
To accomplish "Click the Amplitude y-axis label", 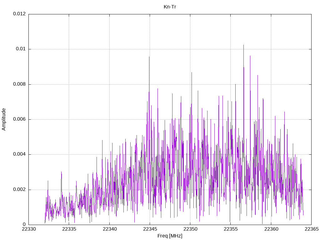I will tap(4, 119).
